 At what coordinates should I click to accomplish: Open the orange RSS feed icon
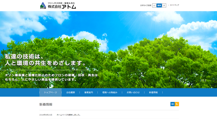pyautogui.click(x=177, y=104)
